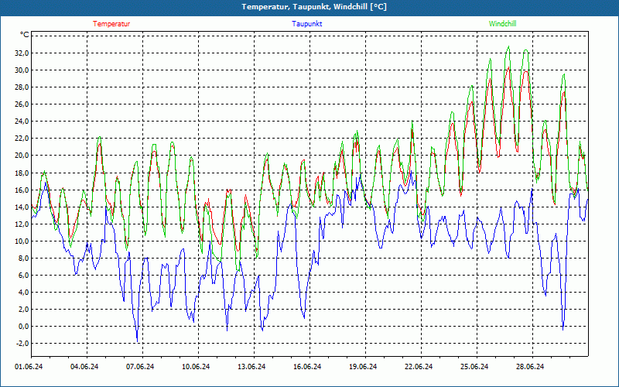
Task: Click the 30,0 y-axis value
Action: 22,70
